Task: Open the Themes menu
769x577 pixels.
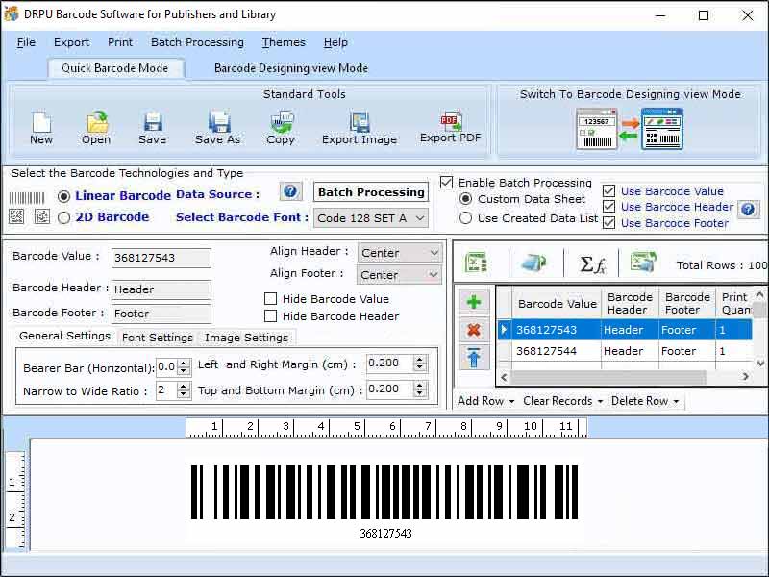Action: pos(283,42)
